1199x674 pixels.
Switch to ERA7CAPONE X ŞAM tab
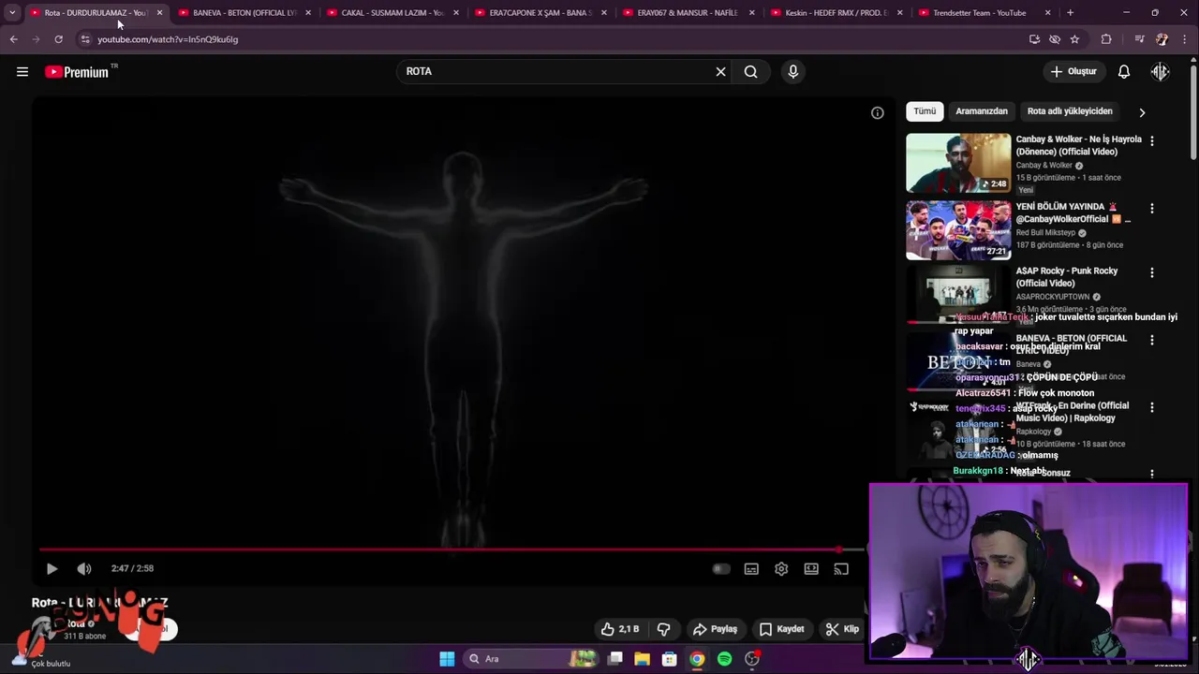[540, 13]
